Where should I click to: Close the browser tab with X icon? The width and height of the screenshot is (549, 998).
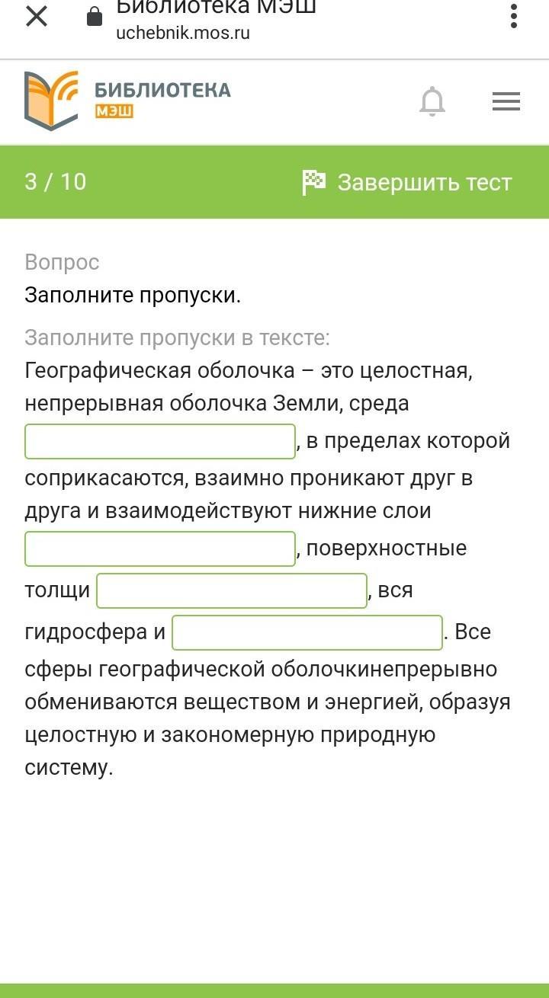(37, 16)
